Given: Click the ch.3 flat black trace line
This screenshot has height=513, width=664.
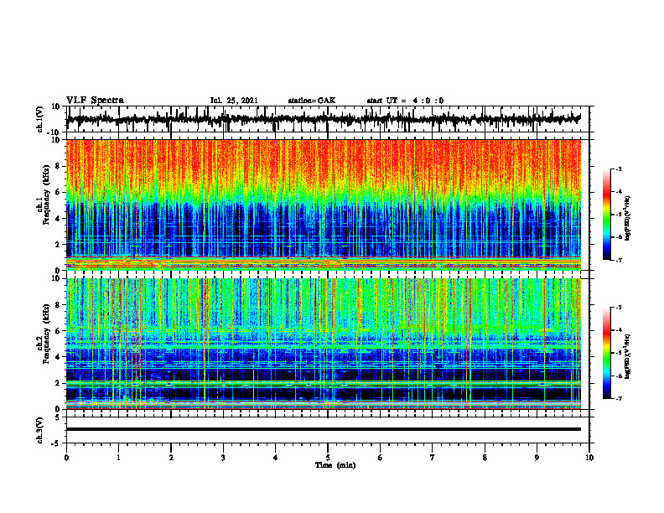Looking at the screenshot, I should pyautogui.click(x=324, y=429).
